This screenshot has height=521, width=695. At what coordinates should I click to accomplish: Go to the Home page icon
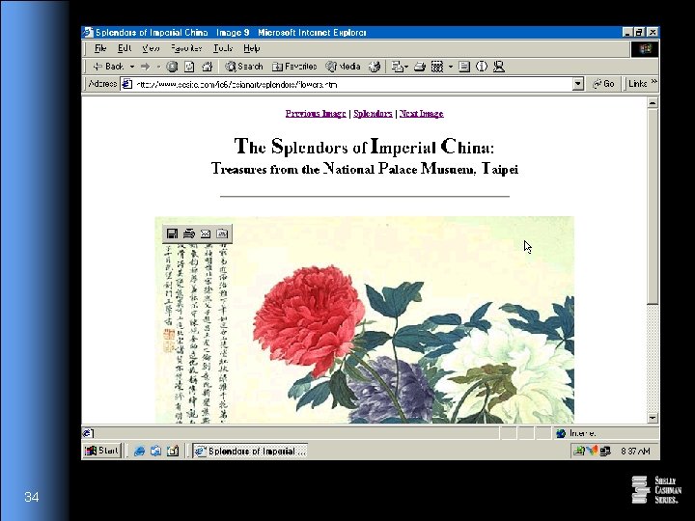pos(207,67)
